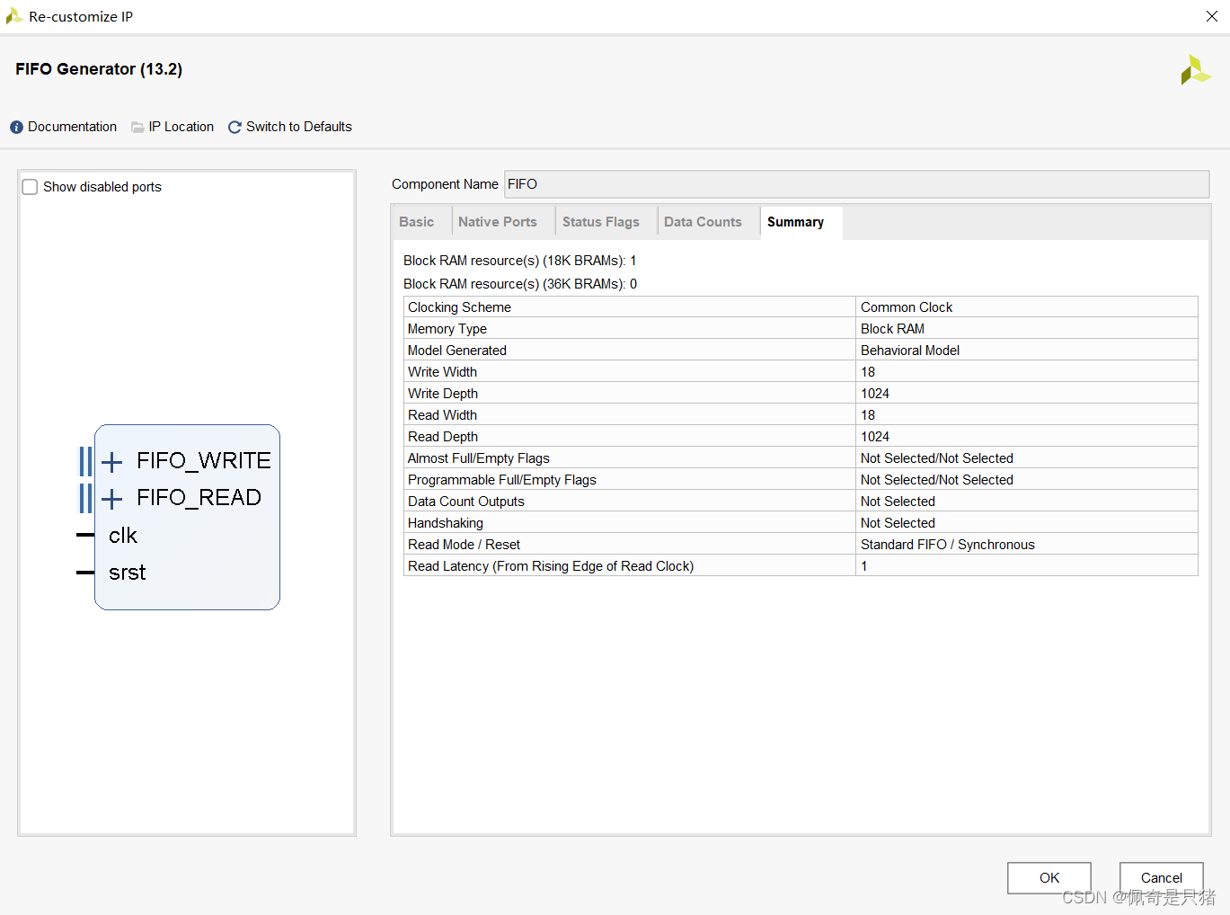The image size is (1230, 915).
Task: Close the Re-customize IP dialog
Action: (1212, 16)
